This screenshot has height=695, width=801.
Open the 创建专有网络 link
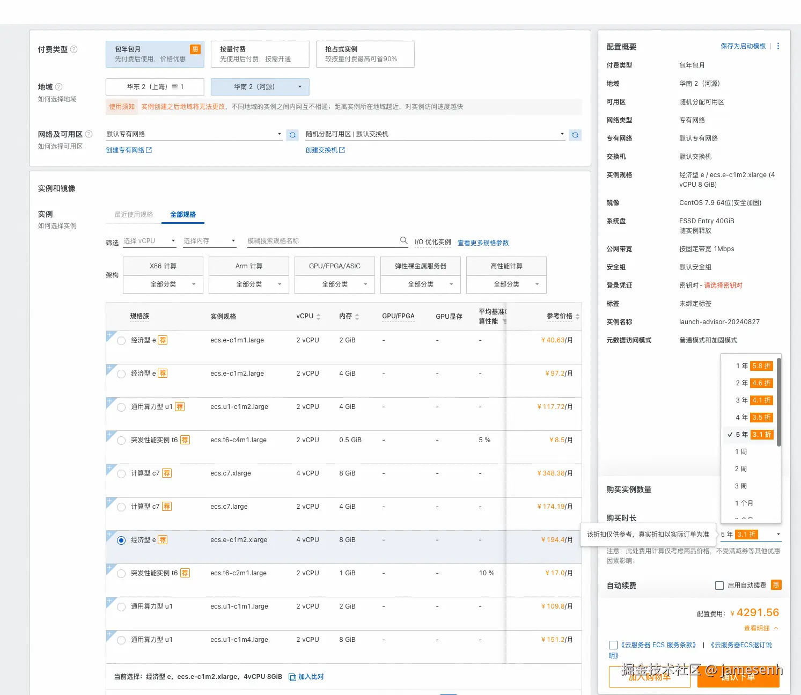tap(129, 150)
